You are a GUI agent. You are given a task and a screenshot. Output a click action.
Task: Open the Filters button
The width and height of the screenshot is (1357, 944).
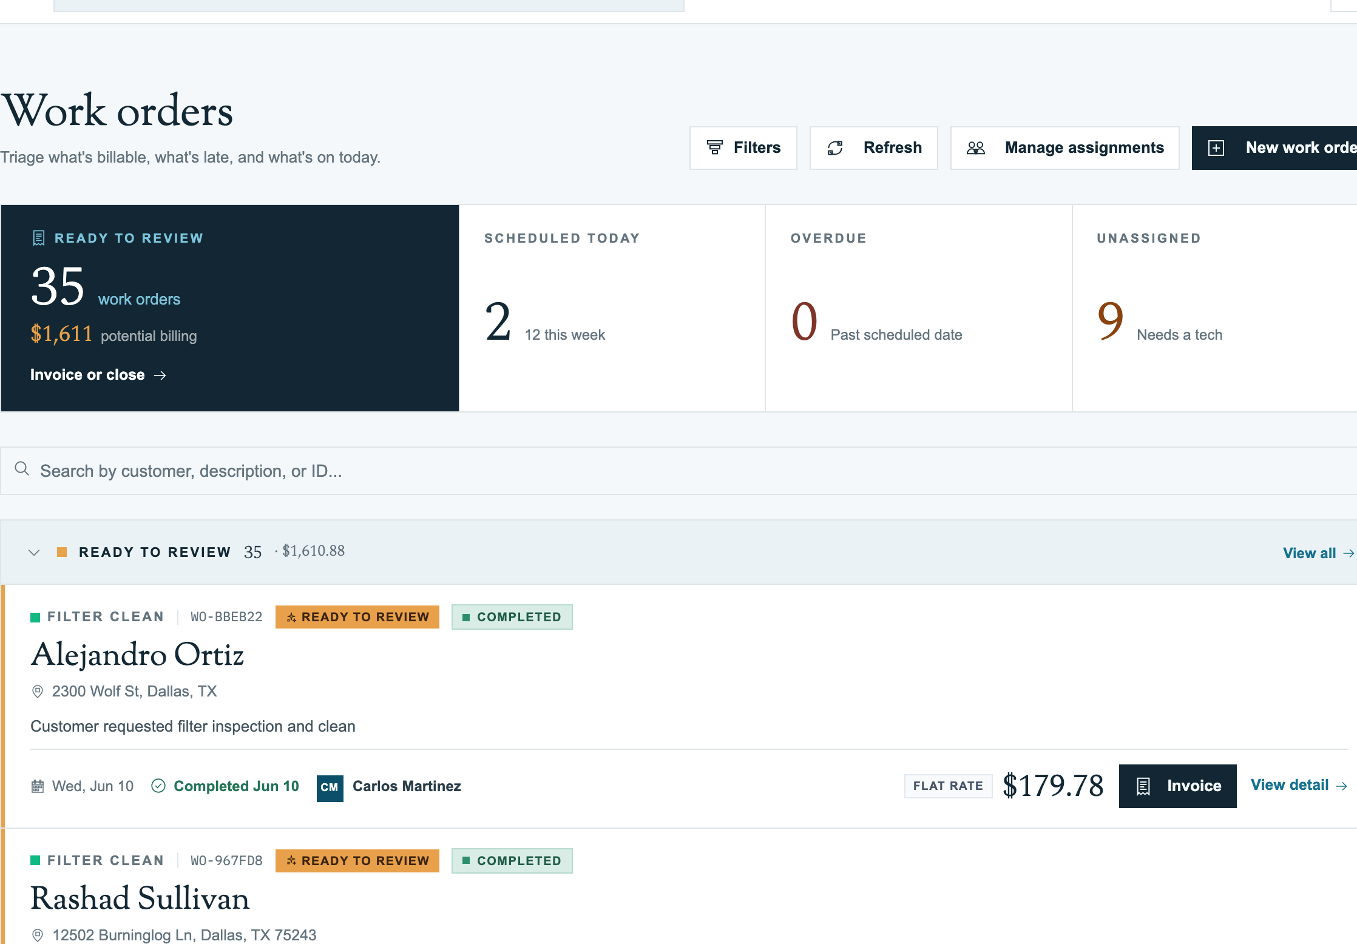[x=743, y=148]
